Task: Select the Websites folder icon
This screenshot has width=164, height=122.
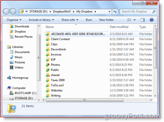Action: pos(48,90)
